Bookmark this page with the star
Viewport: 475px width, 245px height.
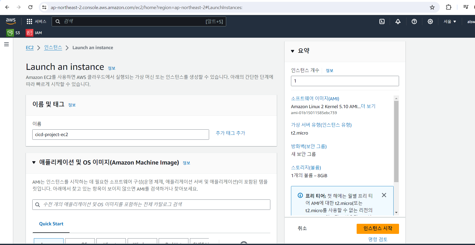(x=432, y=7)
